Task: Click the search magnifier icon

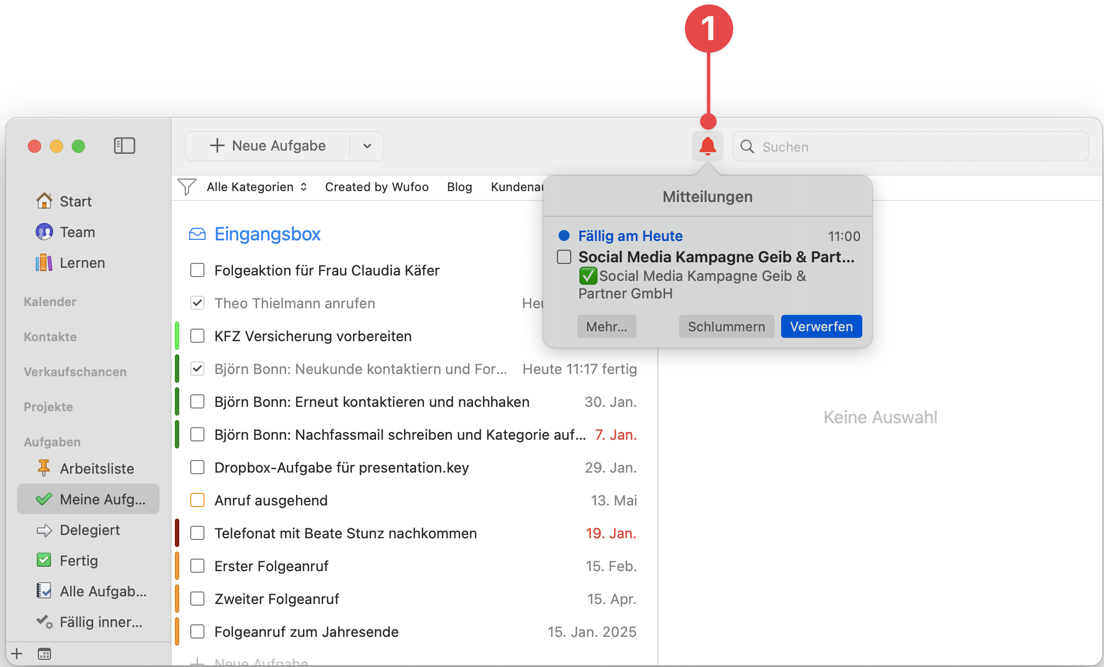Action: (x=747, y=146)
